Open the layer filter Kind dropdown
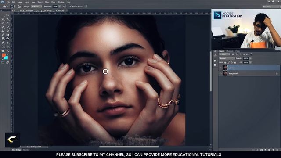This screenshot has height=158, width=281. tap(224, 54)
